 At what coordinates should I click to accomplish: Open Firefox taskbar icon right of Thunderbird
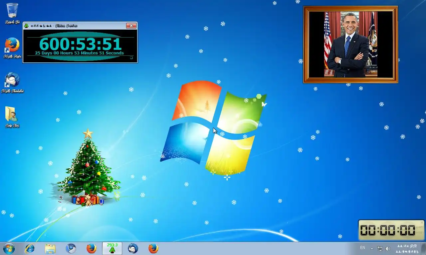pyautogui.click(x=153, y=248)
